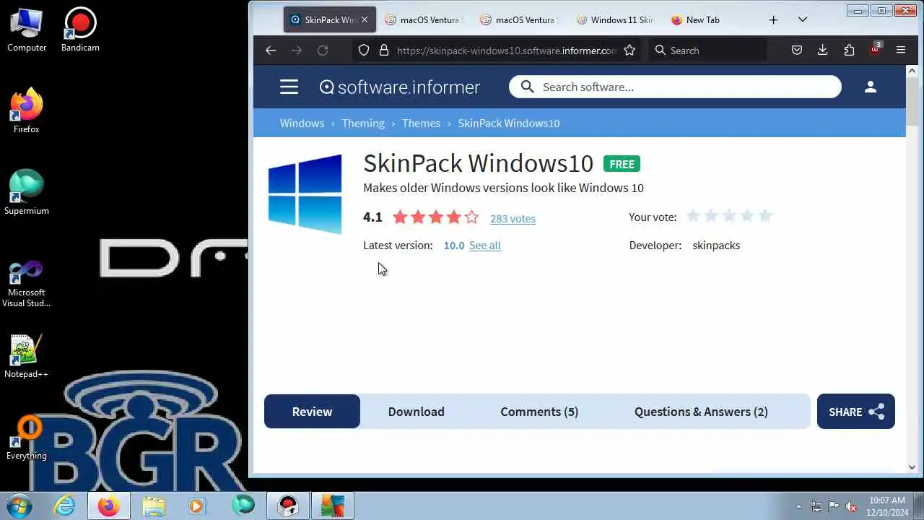Viewport: 924px width, 520px height.
Task: Click the user account profile icon
Action: point(871,87)
